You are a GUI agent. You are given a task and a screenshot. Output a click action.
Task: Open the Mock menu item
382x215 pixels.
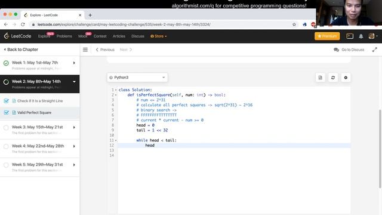[x=82, y=36]
